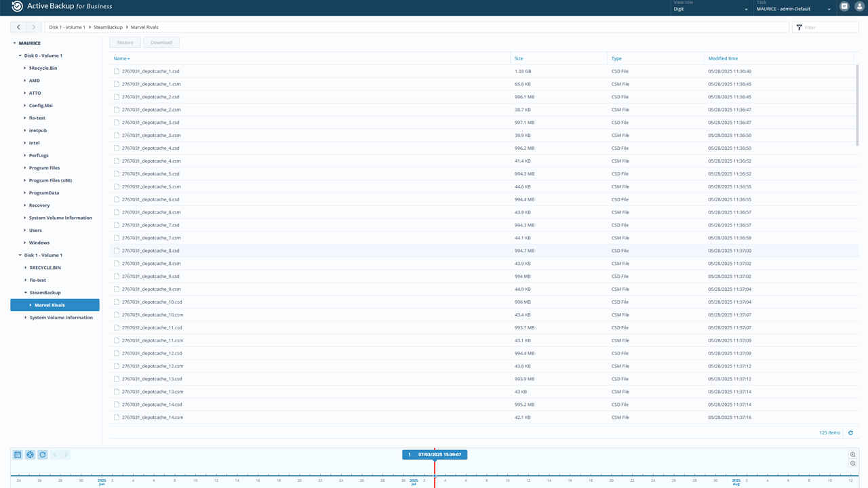Image resolution: width=868 pixels, height=488 pixels.
Task: Collapse the Disk 0 - Volume 1 node
Action: click(20, 56)
